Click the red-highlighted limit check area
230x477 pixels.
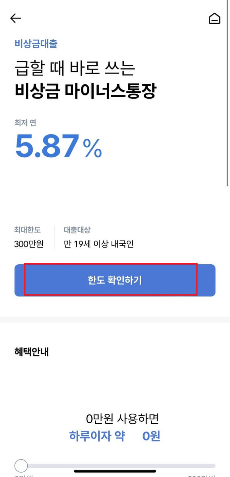click(115, 281)
